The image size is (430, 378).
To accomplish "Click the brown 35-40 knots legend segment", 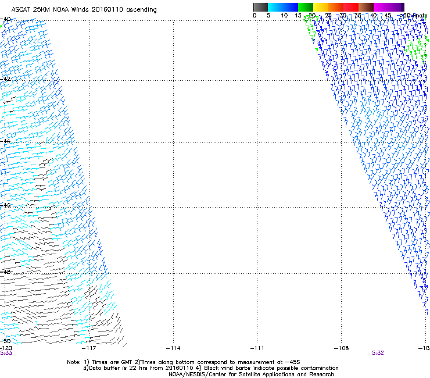I will pos(366,7).
